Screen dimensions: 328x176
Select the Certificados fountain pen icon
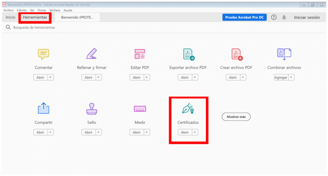[x=188, y=108]
